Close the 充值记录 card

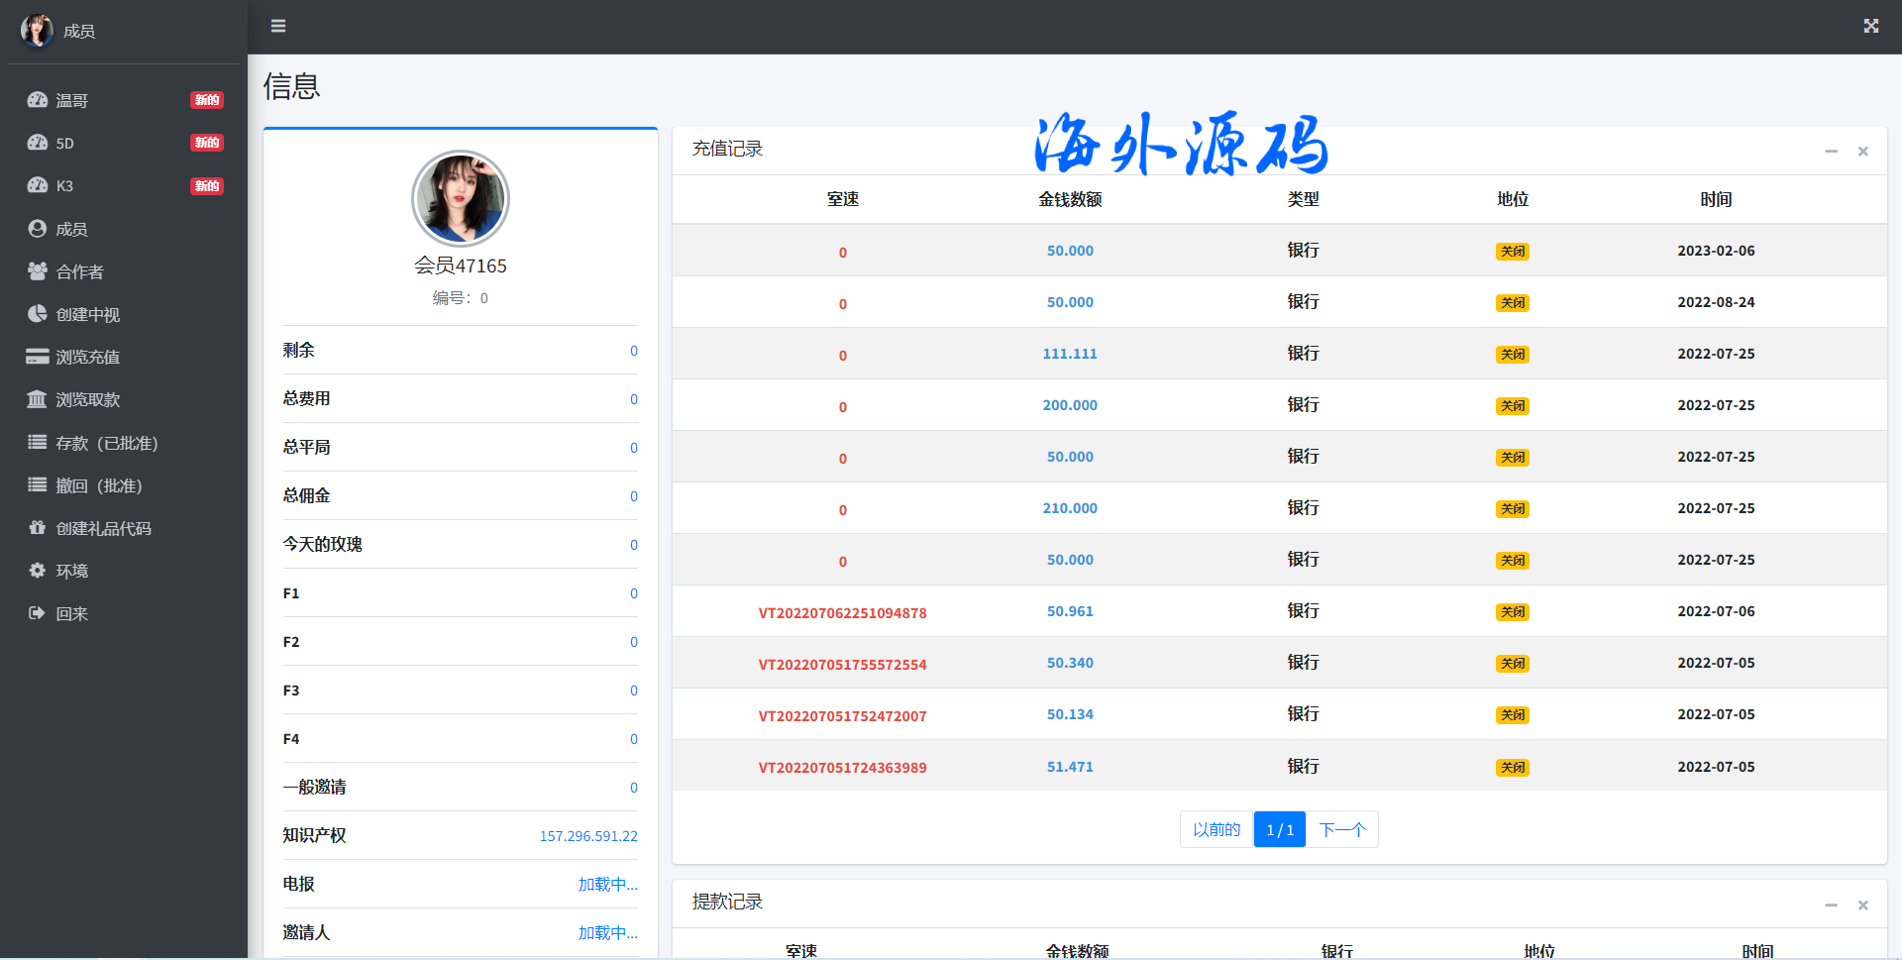tap(1862, 152)
